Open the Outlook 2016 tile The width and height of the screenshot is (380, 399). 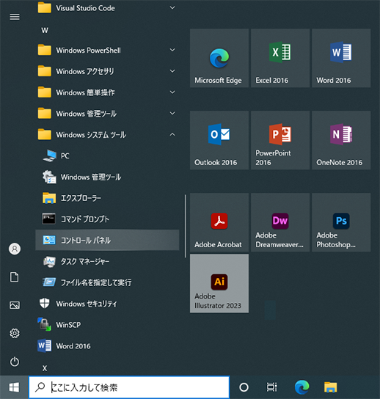point(219,140)
